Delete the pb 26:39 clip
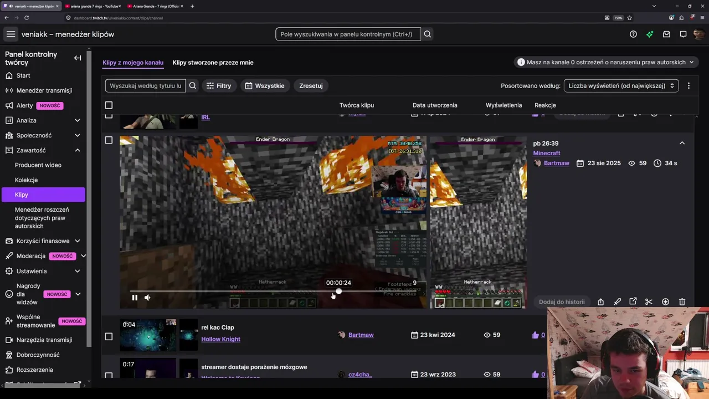Screen dimensions: 709x399 point(682,302)
